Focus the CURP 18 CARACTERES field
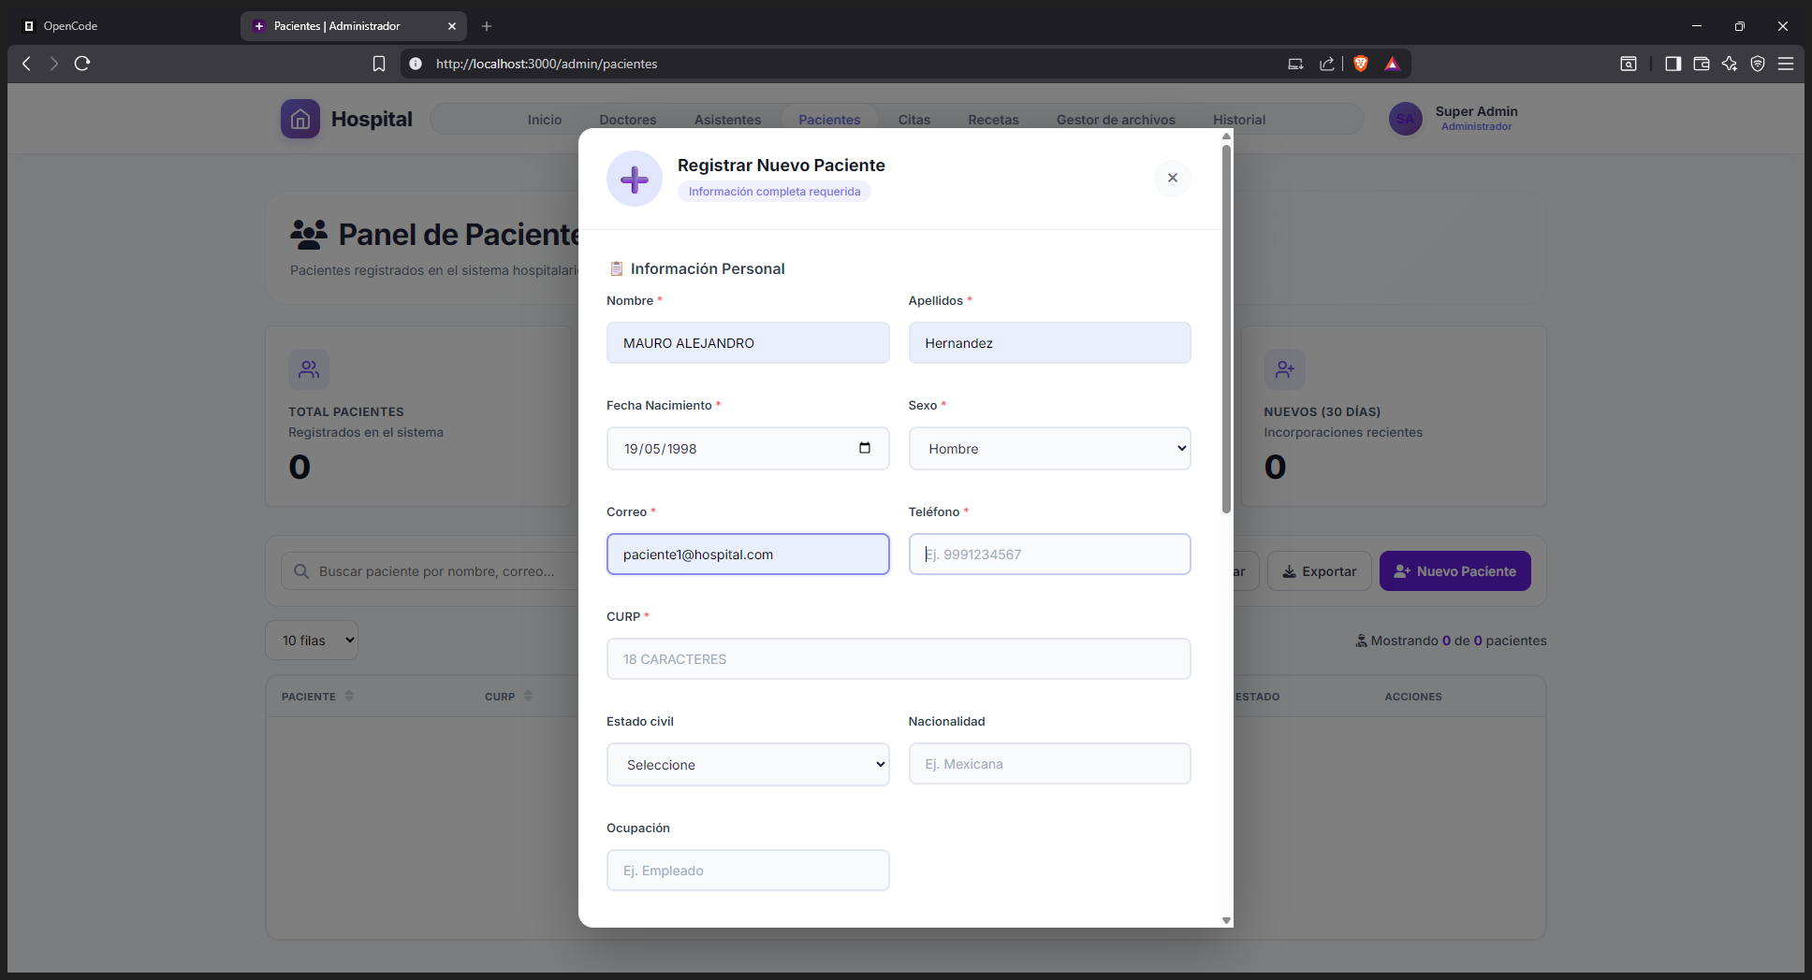The width and height of the screenshot is (1812, 980). tap(899, 659)
